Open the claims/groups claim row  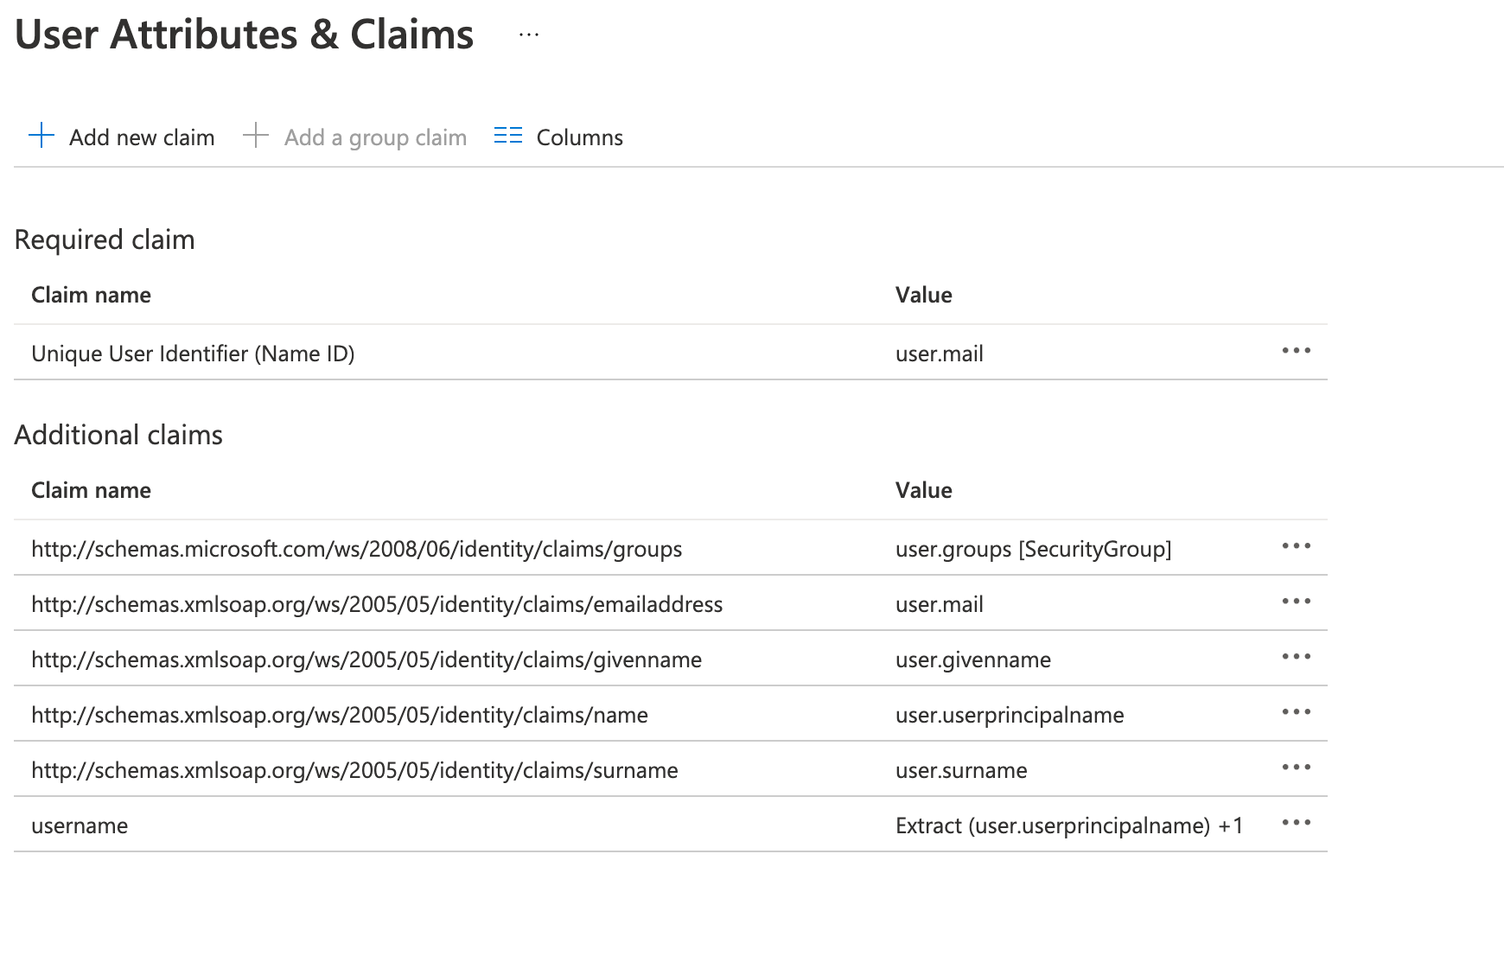tap(356, 549)
